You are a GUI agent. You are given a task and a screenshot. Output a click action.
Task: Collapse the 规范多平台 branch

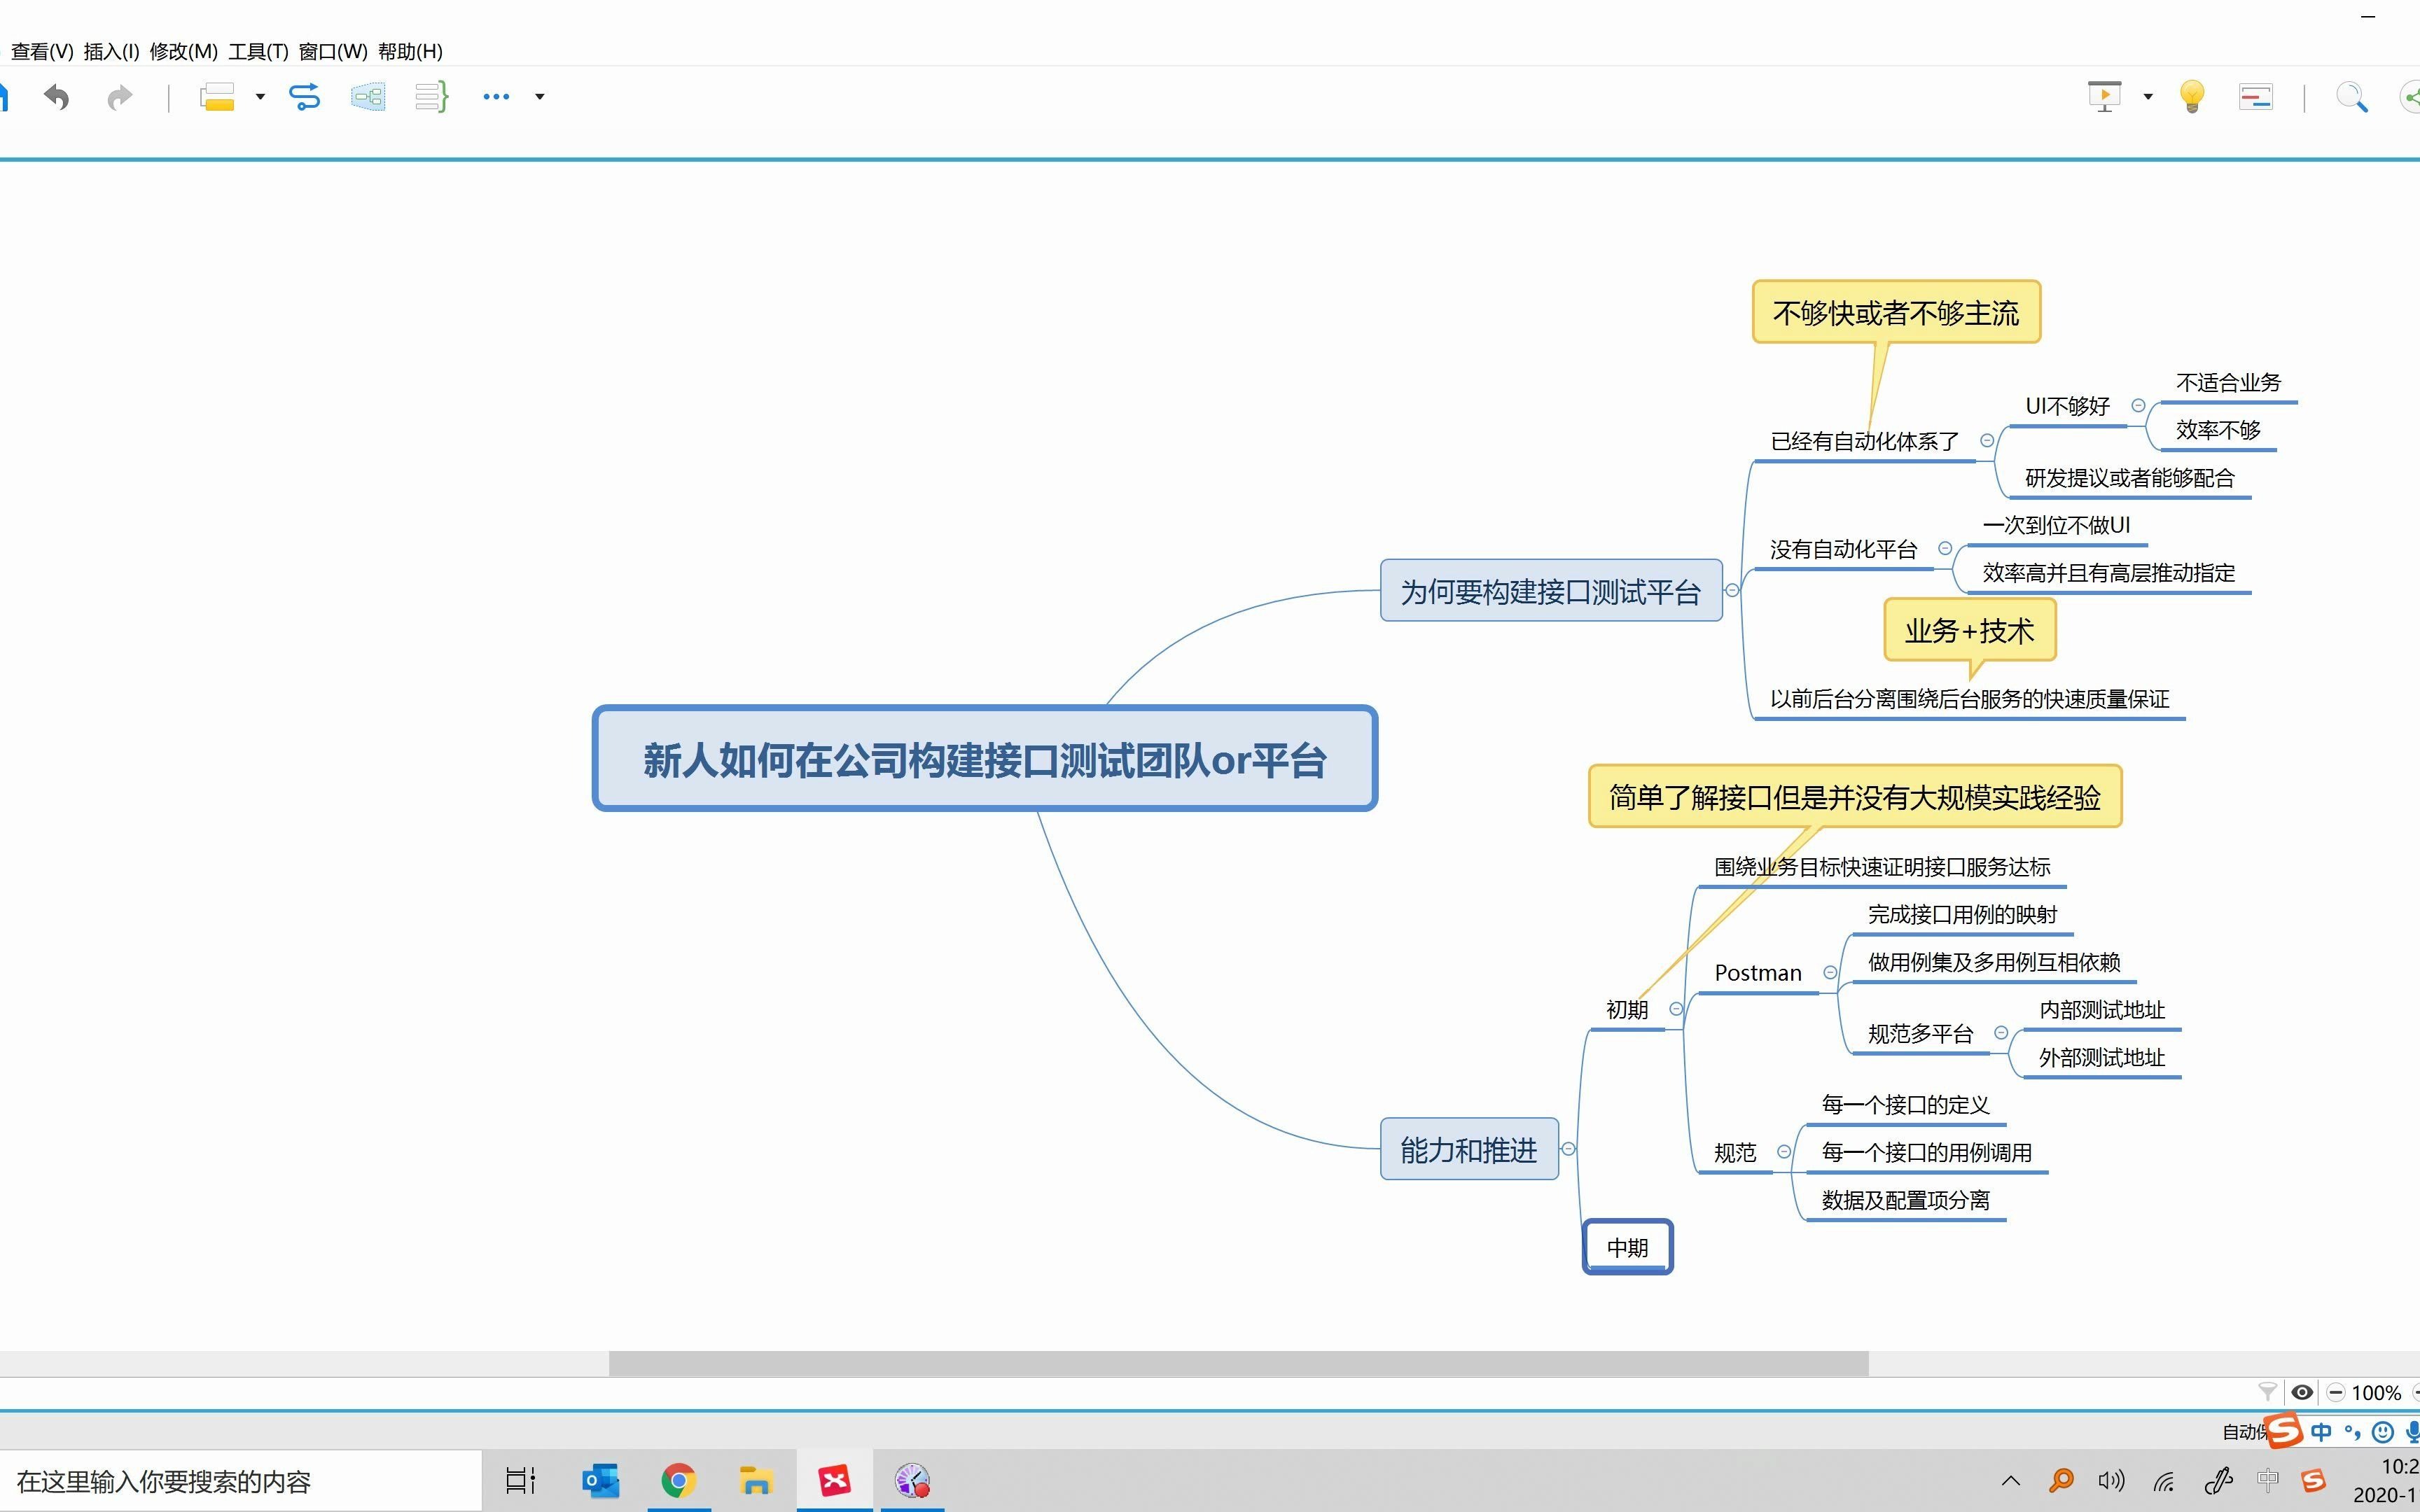pos(2001,1032)
